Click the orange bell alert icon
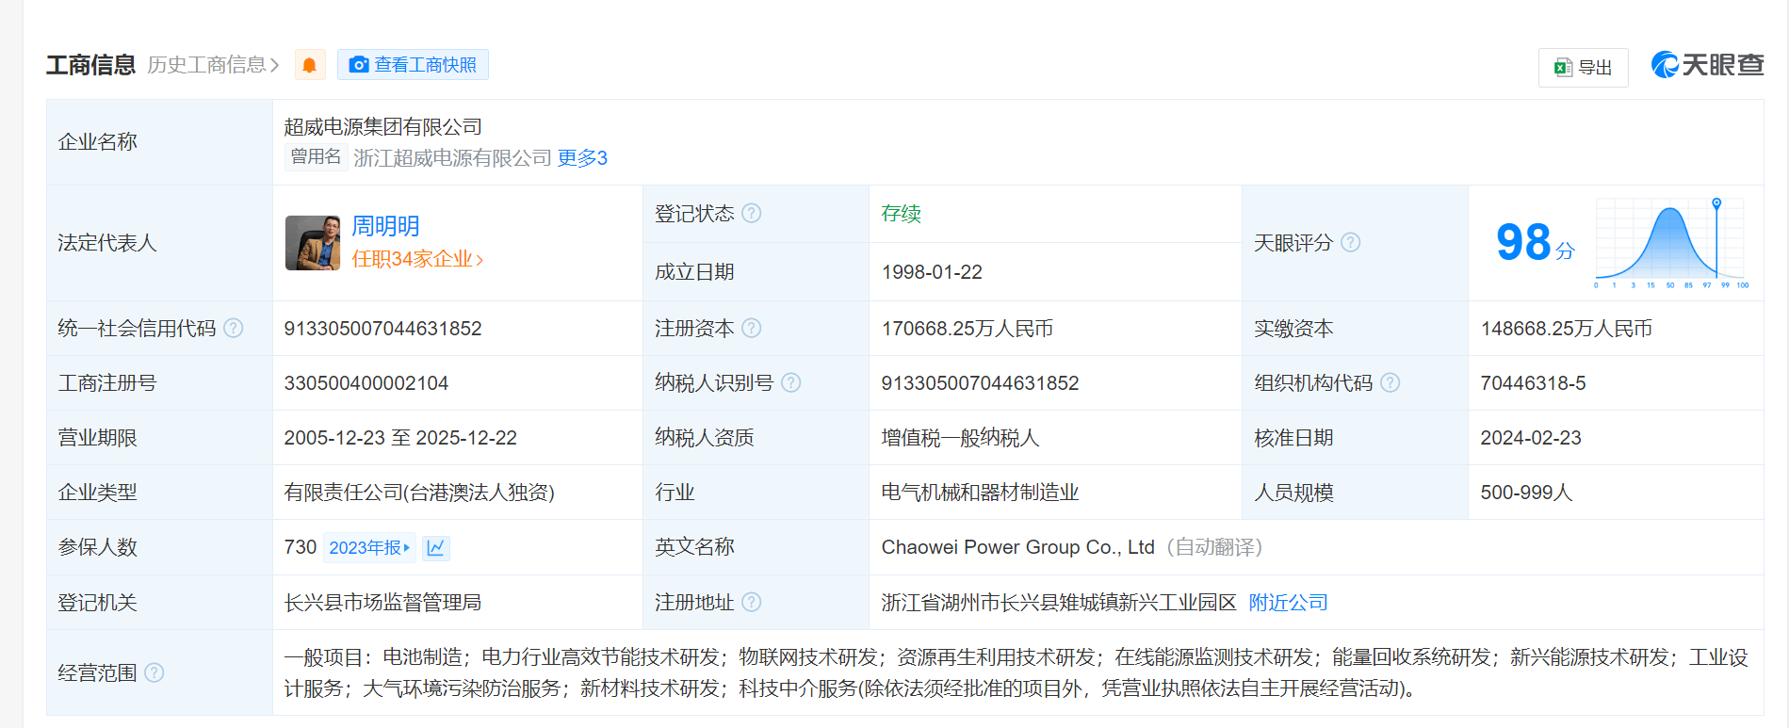Image resolution: width=1789 pixels, height=728 pixels. click(309, 65)
